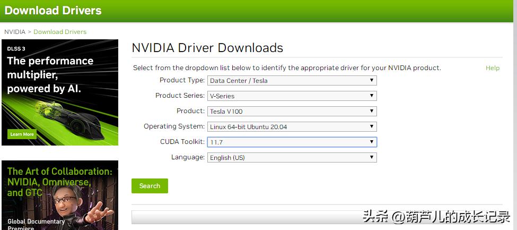
Task: Open the DLSS 3 performance multiplier banner
Action: [x=60, y=92]
